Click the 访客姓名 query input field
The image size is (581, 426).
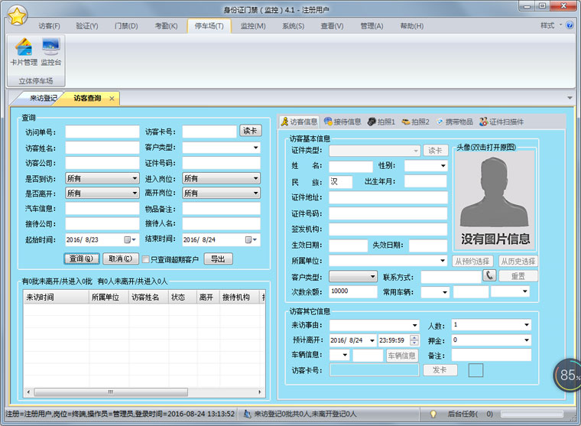coord(102,148)
